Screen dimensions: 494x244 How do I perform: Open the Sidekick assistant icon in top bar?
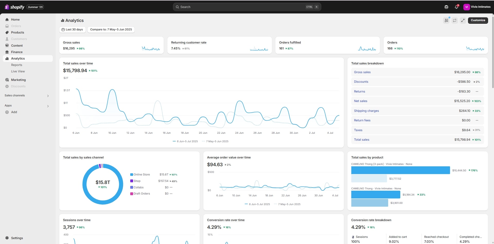446,7
